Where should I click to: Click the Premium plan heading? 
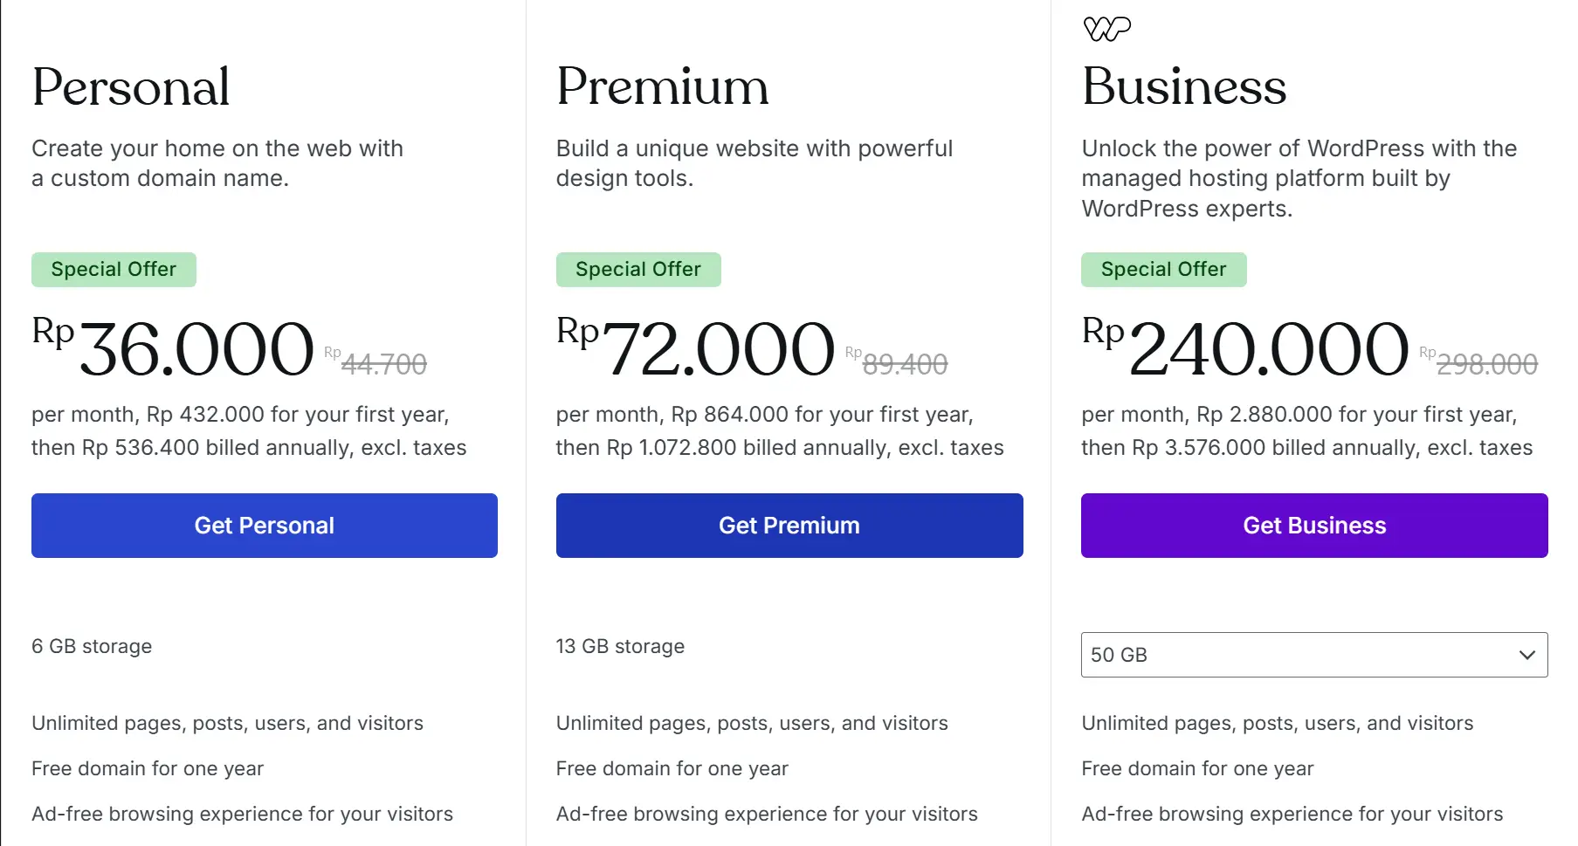coord(662,87)
